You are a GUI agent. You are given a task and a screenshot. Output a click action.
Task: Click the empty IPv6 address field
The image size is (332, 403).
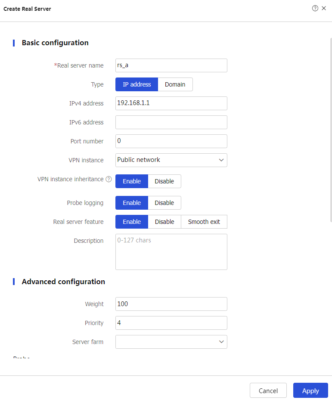click(171, 122)
